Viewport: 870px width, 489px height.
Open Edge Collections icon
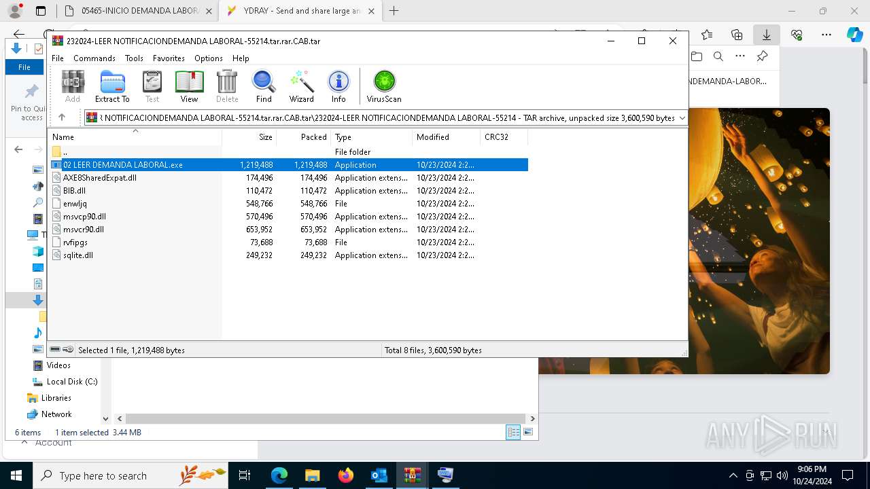[x=737, y=35]
